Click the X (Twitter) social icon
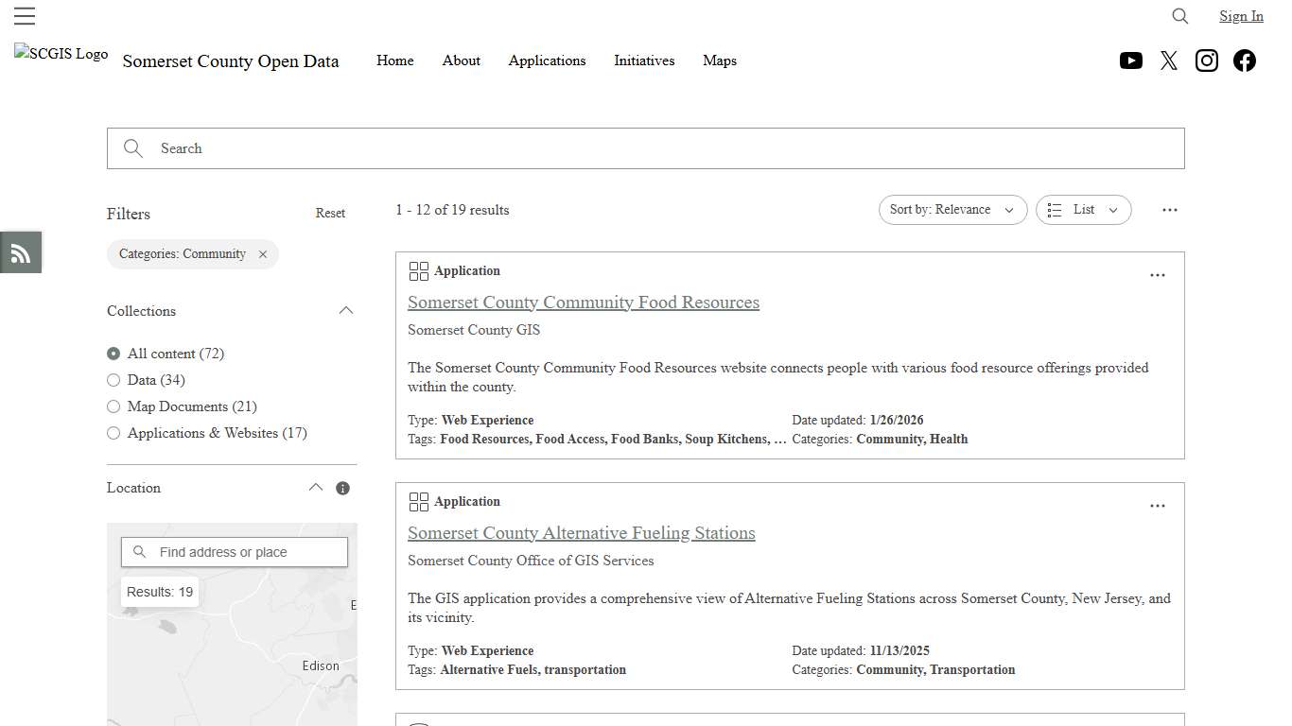 pyautogui.click(x=1169, y=60)
